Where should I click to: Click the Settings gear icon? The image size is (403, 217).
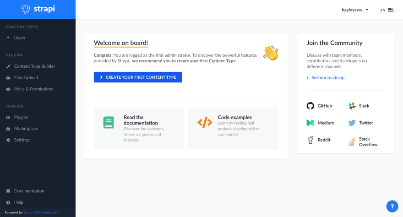click(8, 140)
